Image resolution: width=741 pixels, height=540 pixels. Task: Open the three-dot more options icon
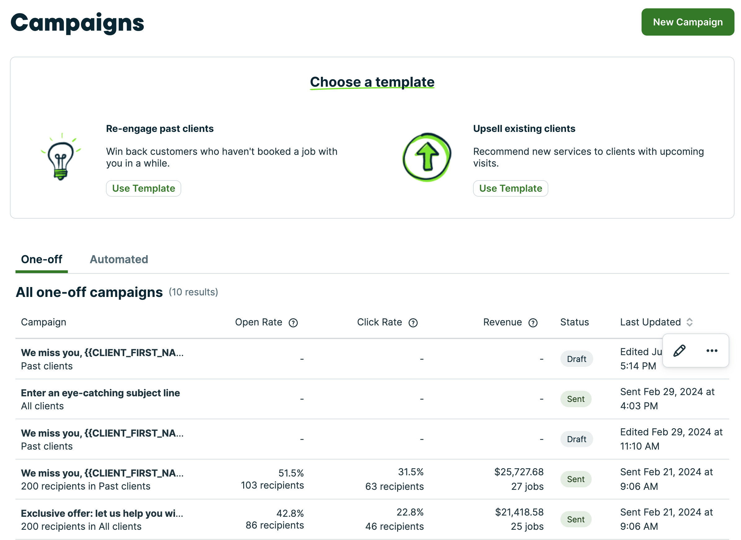coord(712,351)
